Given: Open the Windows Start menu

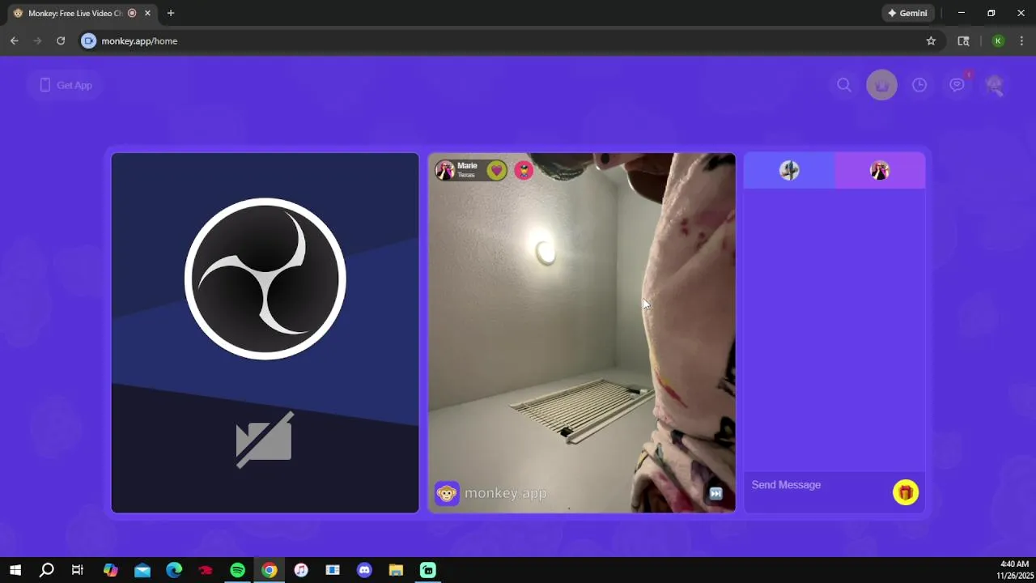Looking at the screenshot, I should pos(15,570).
